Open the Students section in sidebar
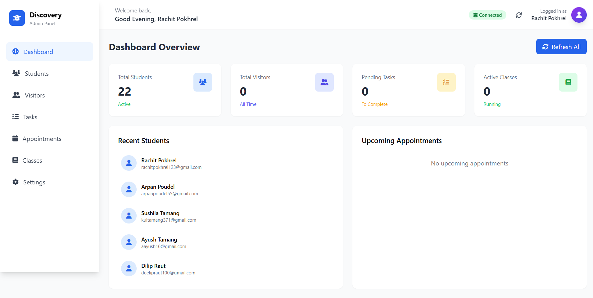This screenshot has height=298, width=593. (37, 74)
